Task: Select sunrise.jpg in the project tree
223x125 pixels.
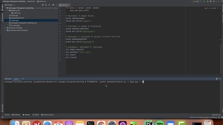Action: pos(14,25)
